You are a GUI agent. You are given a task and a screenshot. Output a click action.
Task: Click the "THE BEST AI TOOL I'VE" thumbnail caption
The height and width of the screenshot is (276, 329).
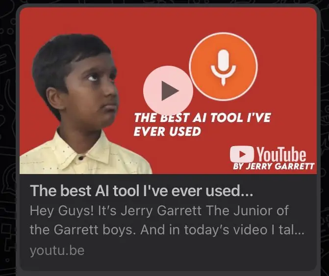[x=202, y=118]
